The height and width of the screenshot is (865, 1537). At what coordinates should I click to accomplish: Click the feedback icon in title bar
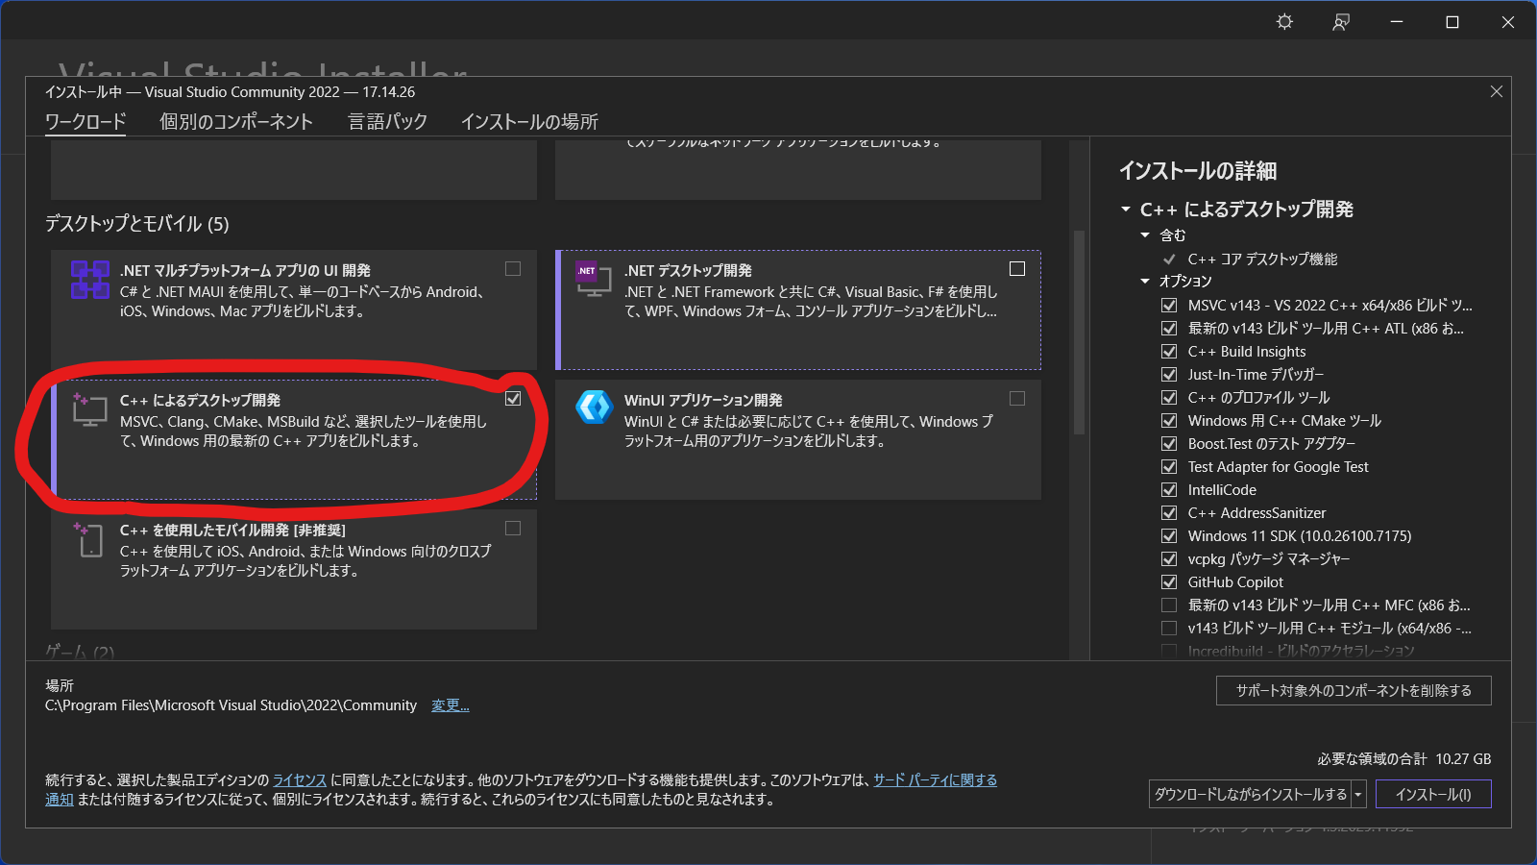pos(1341,22)
